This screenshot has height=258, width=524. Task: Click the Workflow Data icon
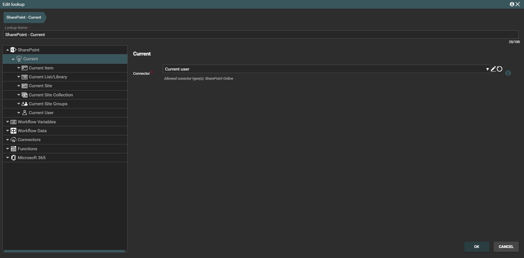pyautogui.click(x=13, y=131)
